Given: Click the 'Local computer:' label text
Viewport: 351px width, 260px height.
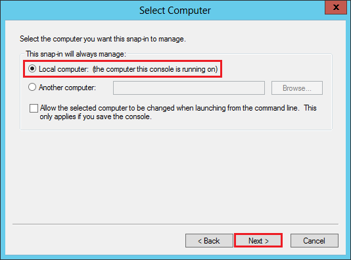Looking at the screenshot, I should click(x=64, y=69).
